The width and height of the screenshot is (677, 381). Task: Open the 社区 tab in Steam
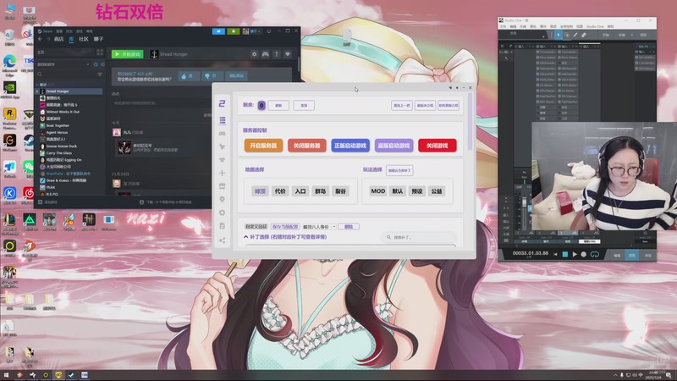pyautogui.click(x=84, y=39)
